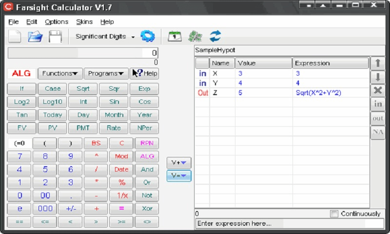Open the Skins menu
This screenshot has width=390, height=234.
point(84,22)
